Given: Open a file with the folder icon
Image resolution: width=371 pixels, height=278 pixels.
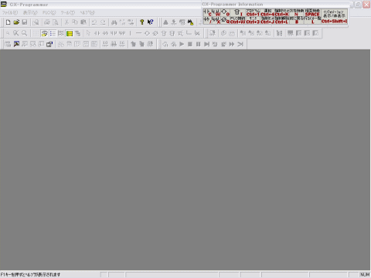Looking at the screenshot, I should click(16, 22).
